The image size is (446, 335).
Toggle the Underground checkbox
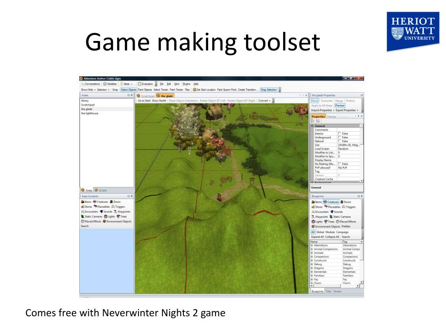pyautogui.click(x=339, y=137)
